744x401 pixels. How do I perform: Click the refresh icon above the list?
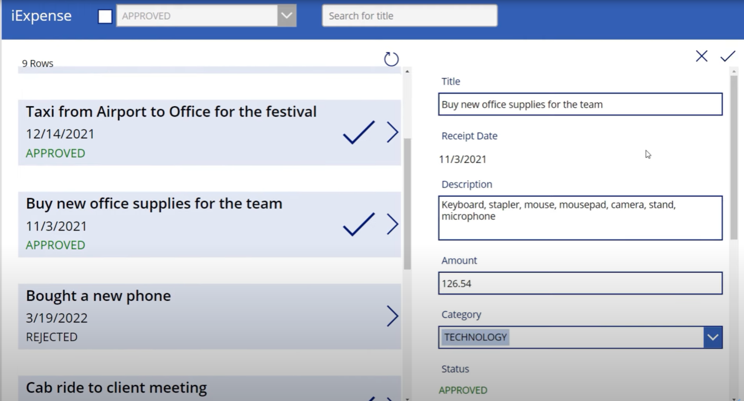391,59
